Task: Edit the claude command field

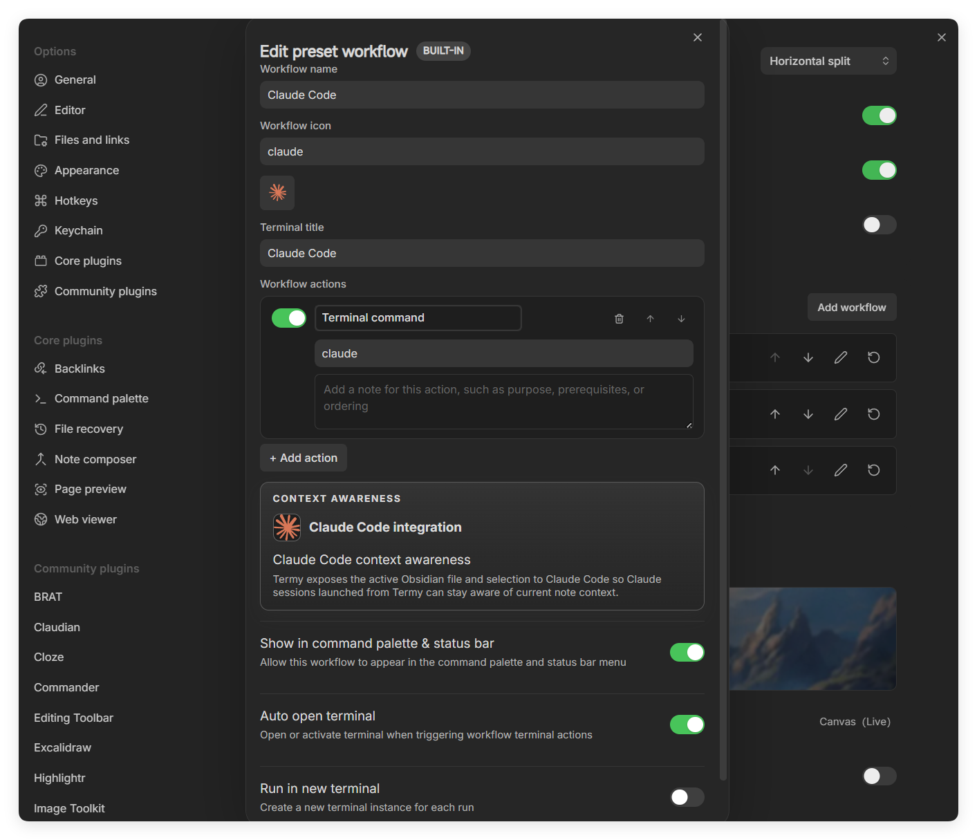Action: [x=504, y=353]
